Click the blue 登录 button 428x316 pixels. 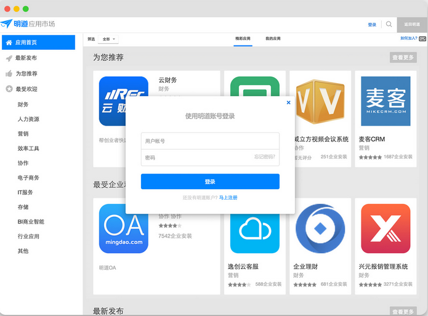click(x=210, y=182)
